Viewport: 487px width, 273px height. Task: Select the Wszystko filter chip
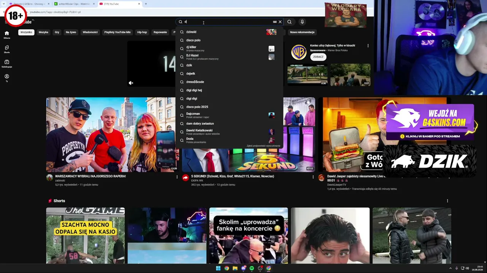coord(26,32)
